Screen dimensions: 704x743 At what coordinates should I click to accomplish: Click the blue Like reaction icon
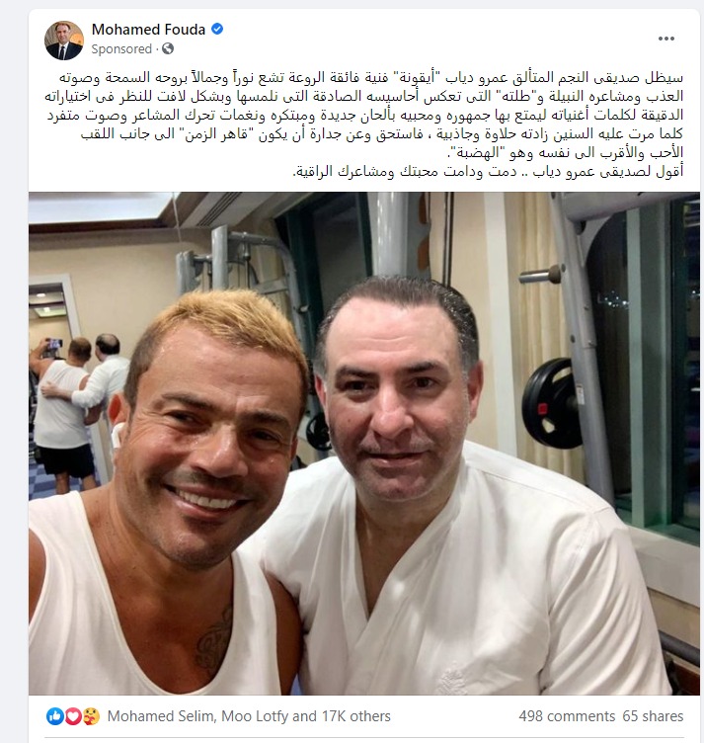55,716
